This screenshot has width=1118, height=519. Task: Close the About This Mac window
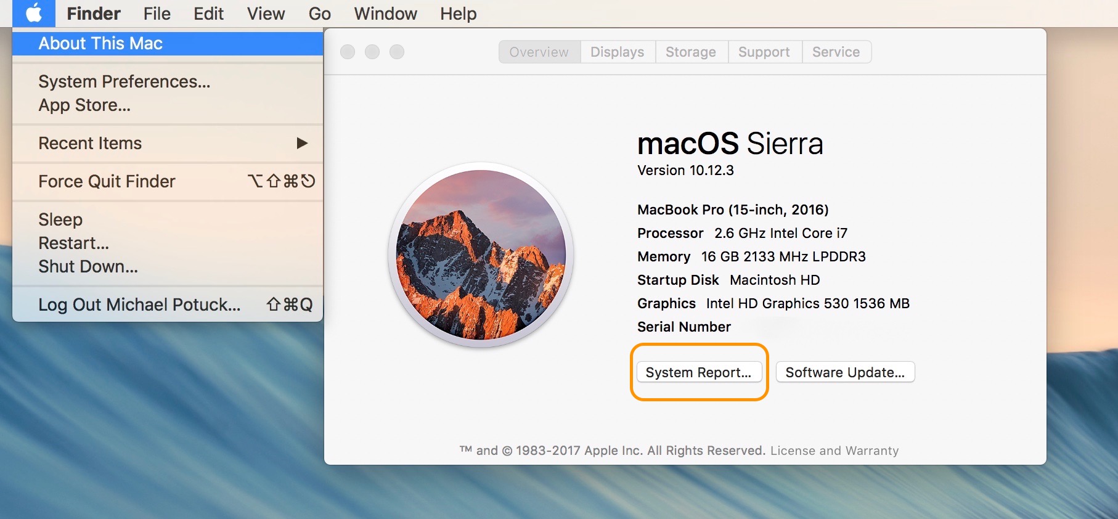click(348, 52)
